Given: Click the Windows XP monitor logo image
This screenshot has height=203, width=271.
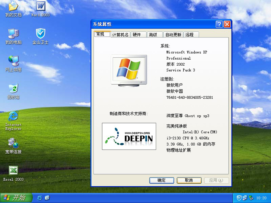Looking at the screenshot, I should coord(129,70).
